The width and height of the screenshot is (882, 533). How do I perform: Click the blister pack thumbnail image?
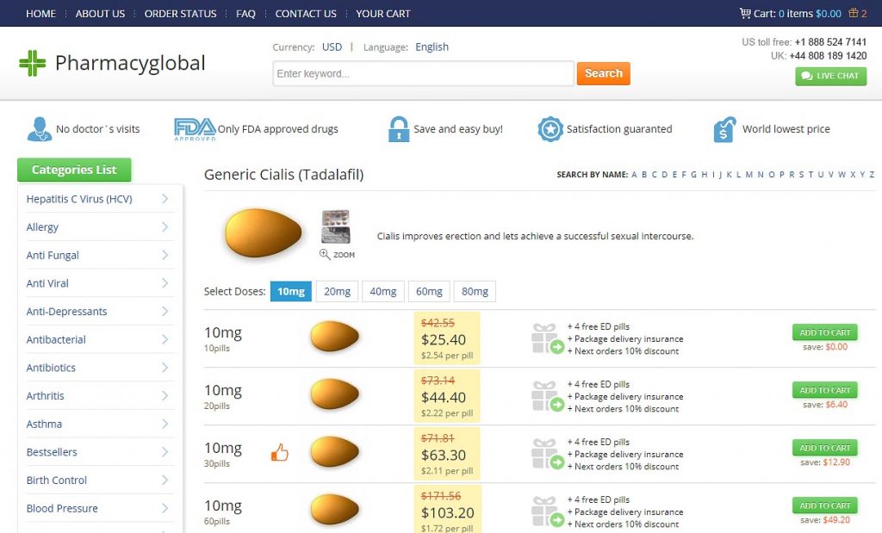(336, 226)
